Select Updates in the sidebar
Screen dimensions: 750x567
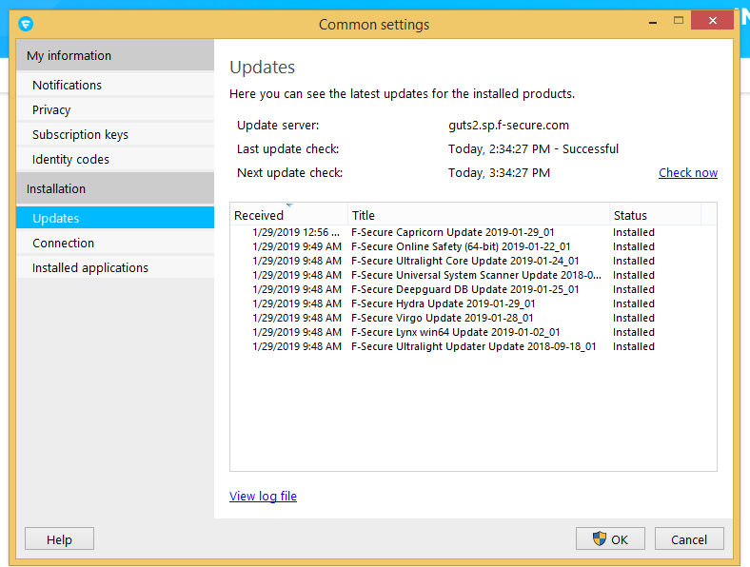coord(55,218)
